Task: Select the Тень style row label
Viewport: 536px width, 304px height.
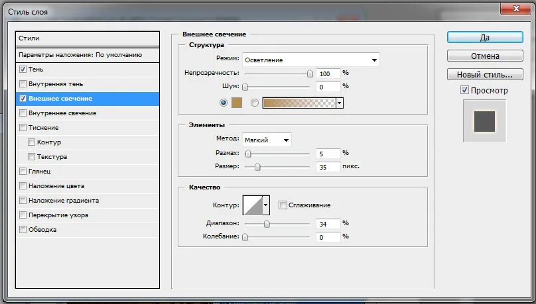Action: click(x=36, y=70)
